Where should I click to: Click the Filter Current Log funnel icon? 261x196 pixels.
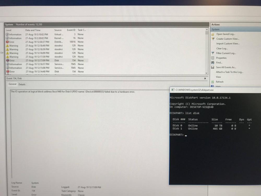coord(213,53)
